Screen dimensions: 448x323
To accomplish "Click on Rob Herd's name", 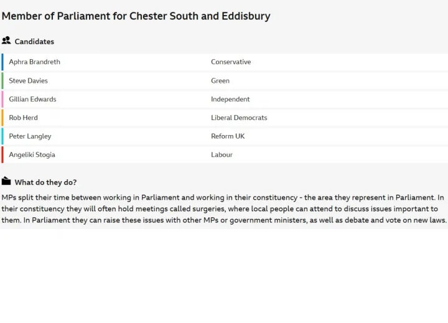I will pos(23,118).
